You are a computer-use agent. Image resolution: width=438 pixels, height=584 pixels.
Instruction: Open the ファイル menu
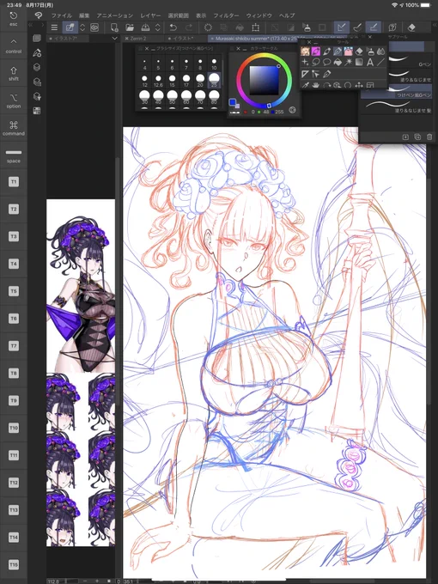tap(62, 15)
